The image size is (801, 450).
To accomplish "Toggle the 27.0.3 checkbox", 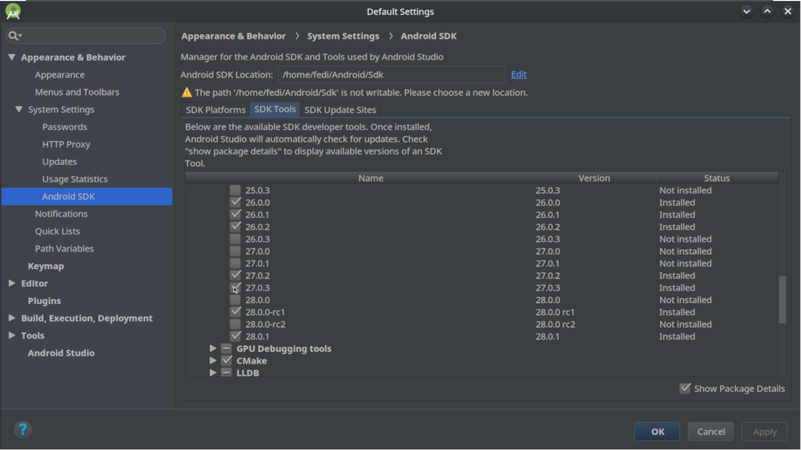I will coord(235,287).
